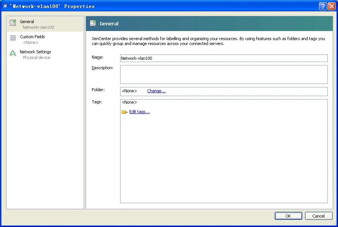Click the Cancel button
This screenshot has width=338, height=227.
pos(319,216)
